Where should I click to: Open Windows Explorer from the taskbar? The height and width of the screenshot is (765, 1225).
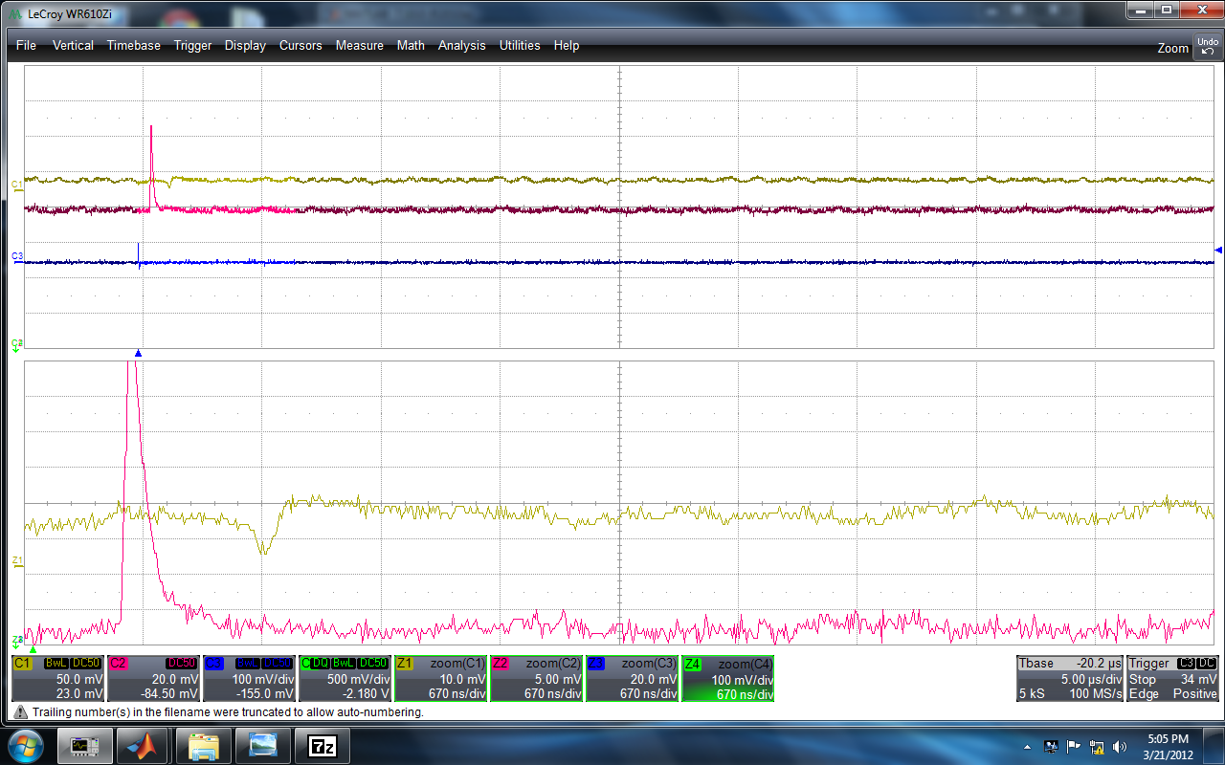pyautogui.click(x=203, y=745)
